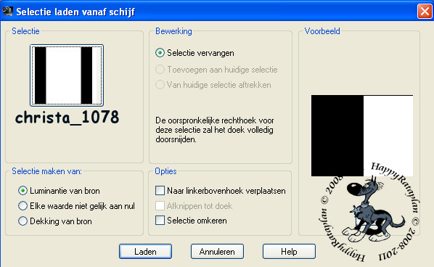
Task: Click the black-and-white Voorbeeld preview image
Action: pyautogui.click(x=362, y=136)
